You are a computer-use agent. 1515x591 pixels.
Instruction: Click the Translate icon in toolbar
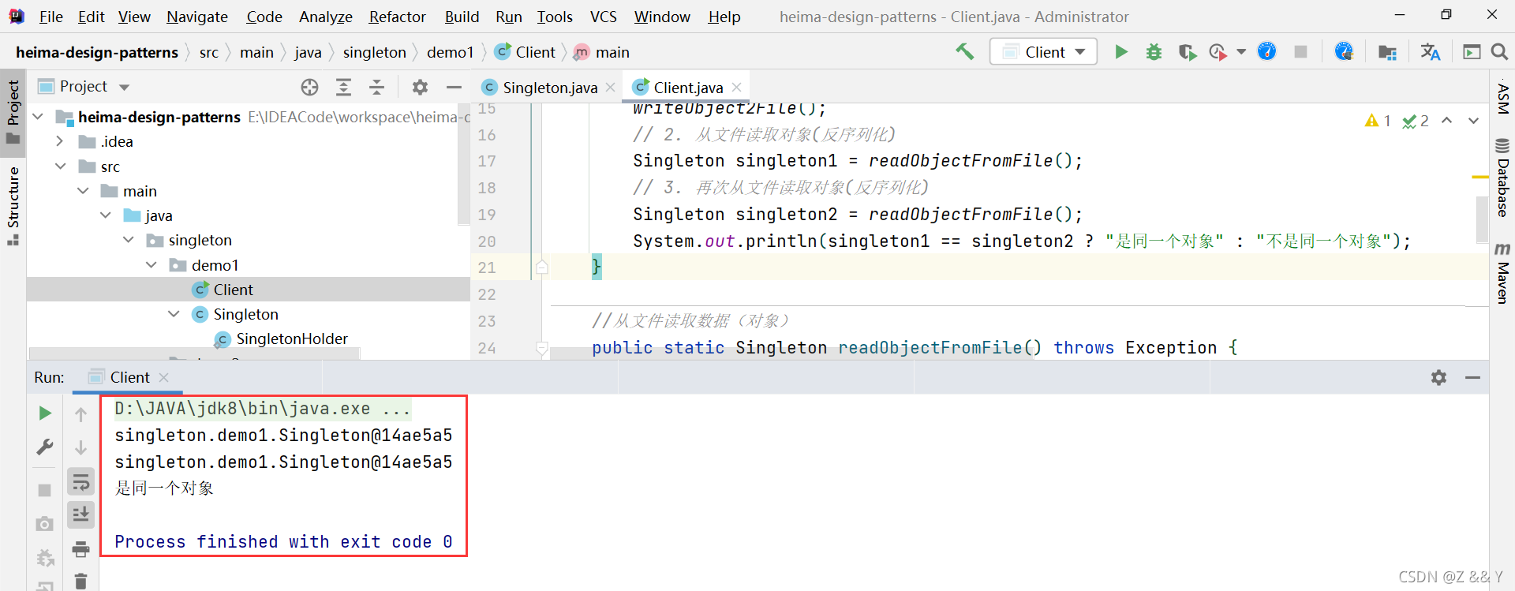pos(1430,52)
